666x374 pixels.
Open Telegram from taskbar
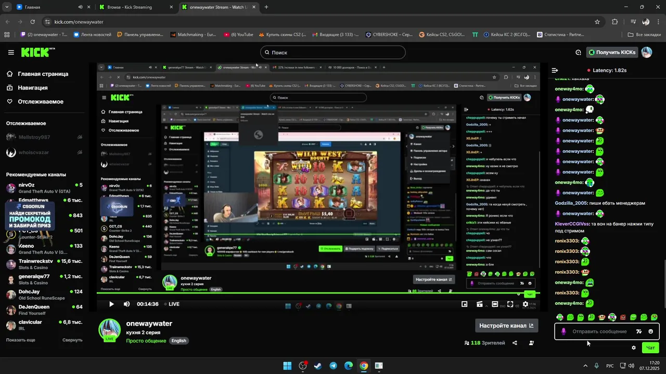pos(333,366)
